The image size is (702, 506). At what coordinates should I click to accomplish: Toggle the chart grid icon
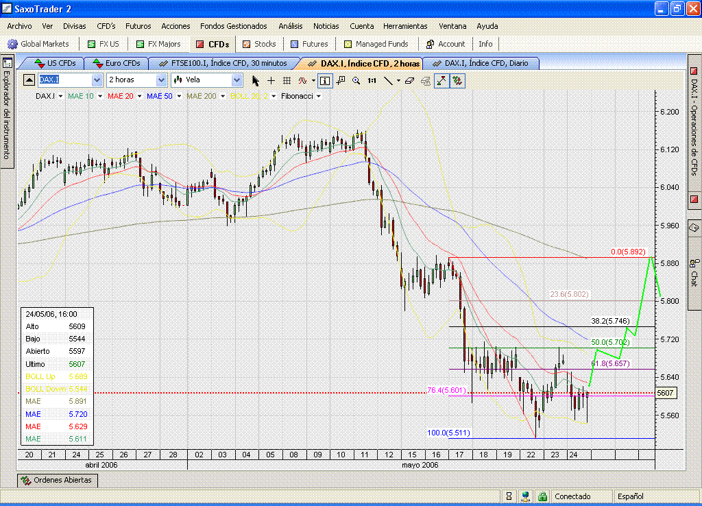[287, 81]
